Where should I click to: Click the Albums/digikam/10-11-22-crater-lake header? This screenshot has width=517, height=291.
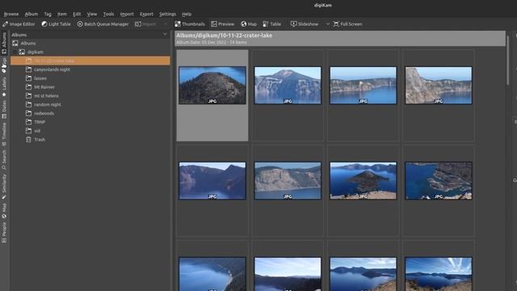pyautogui.click(x=340, y=38)
